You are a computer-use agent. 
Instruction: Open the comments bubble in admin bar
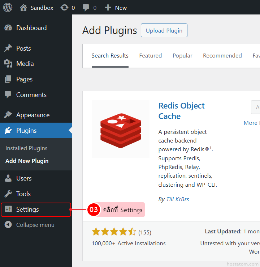(86, 8)
